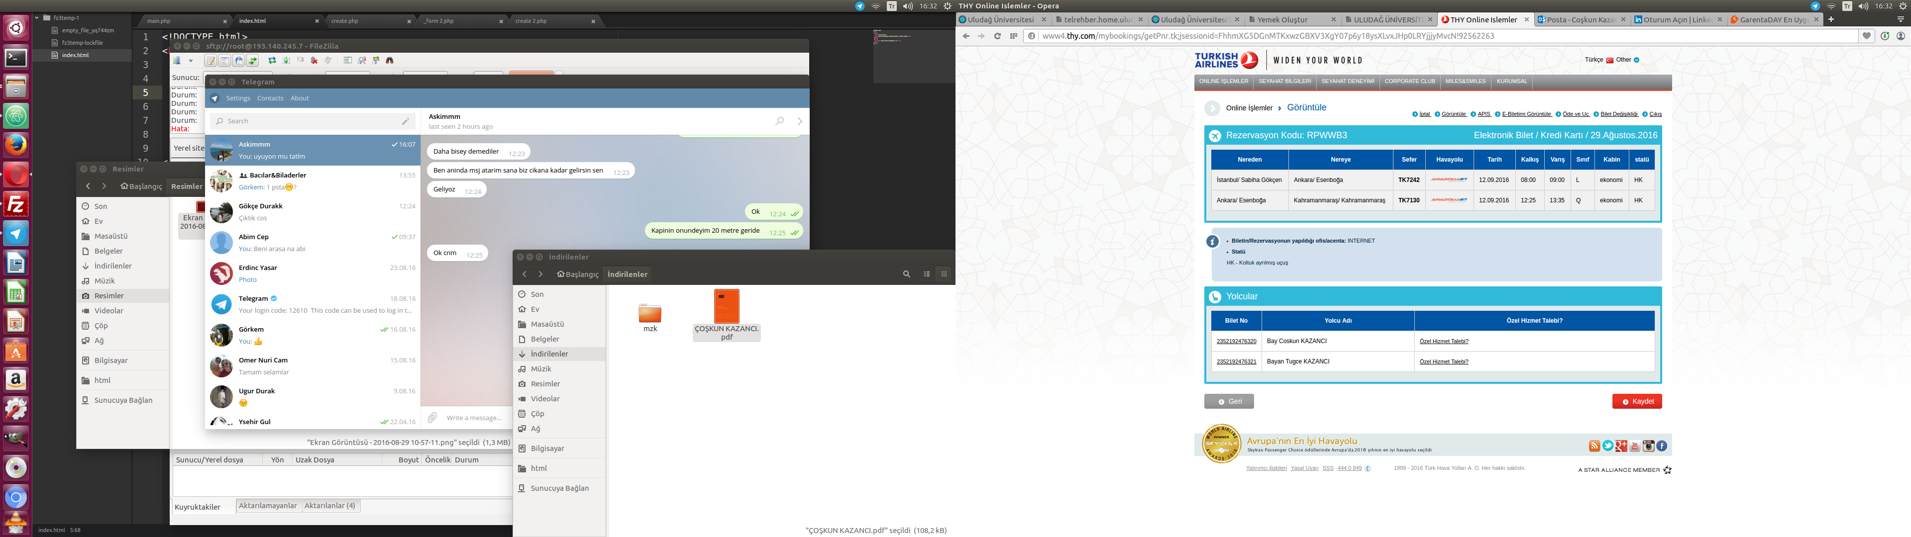Screen dimensions: 1911x537
Task: Select Other language option on THY
Action: [1628, 60]
